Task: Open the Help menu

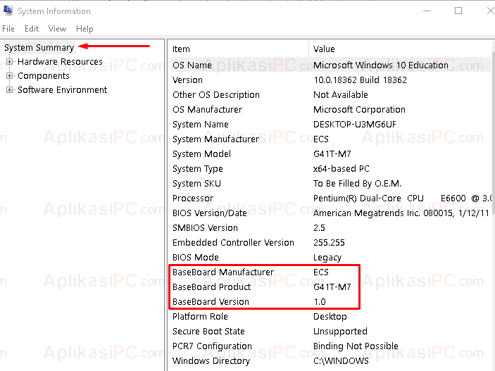Action: (x=84, y=29)
